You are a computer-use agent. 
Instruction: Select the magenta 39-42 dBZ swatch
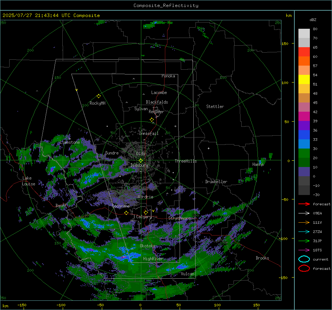click(x=304, y=116)
